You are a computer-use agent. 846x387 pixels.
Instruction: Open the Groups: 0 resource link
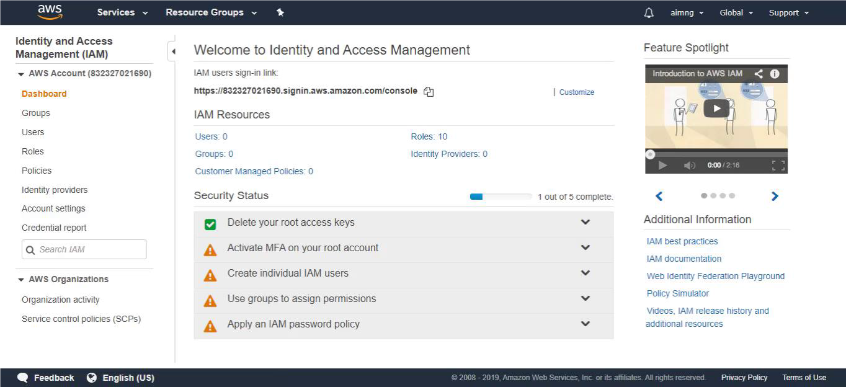pyautogui.click(x=214, y=154)
